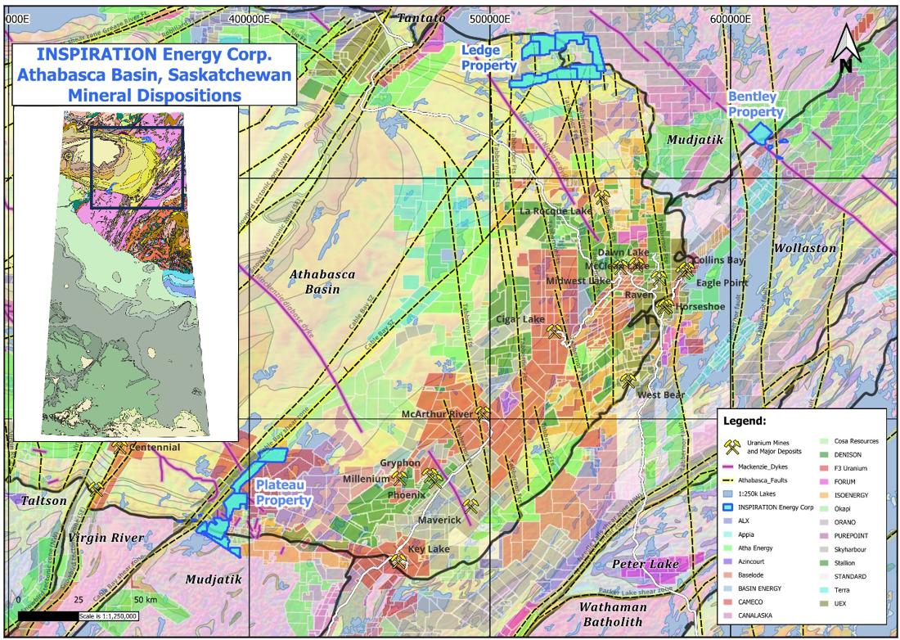This screenshot has height=640, width=900.
Task: Select the '500000E' easting coordinate label
Action: (489, 18)
